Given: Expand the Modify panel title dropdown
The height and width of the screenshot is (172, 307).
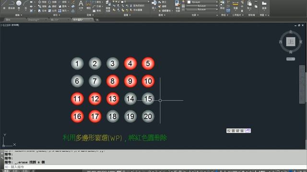Looking at the screenshot, I should tap(57, 15).
